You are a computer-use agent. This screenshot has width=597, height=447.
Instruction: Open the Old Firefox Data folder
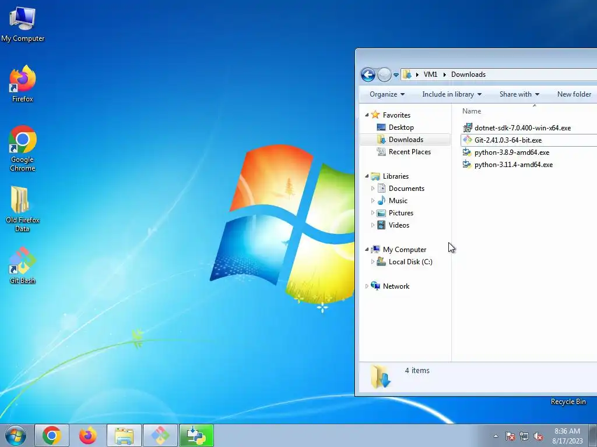[23, 209]
